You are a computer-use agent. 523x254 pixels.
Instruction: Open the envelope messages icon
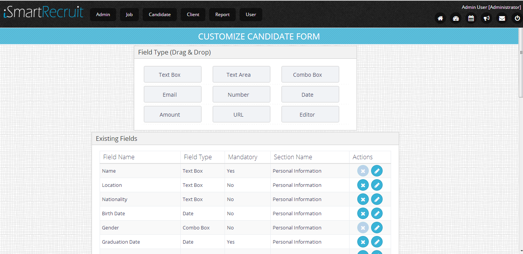(x=502, y=18)
